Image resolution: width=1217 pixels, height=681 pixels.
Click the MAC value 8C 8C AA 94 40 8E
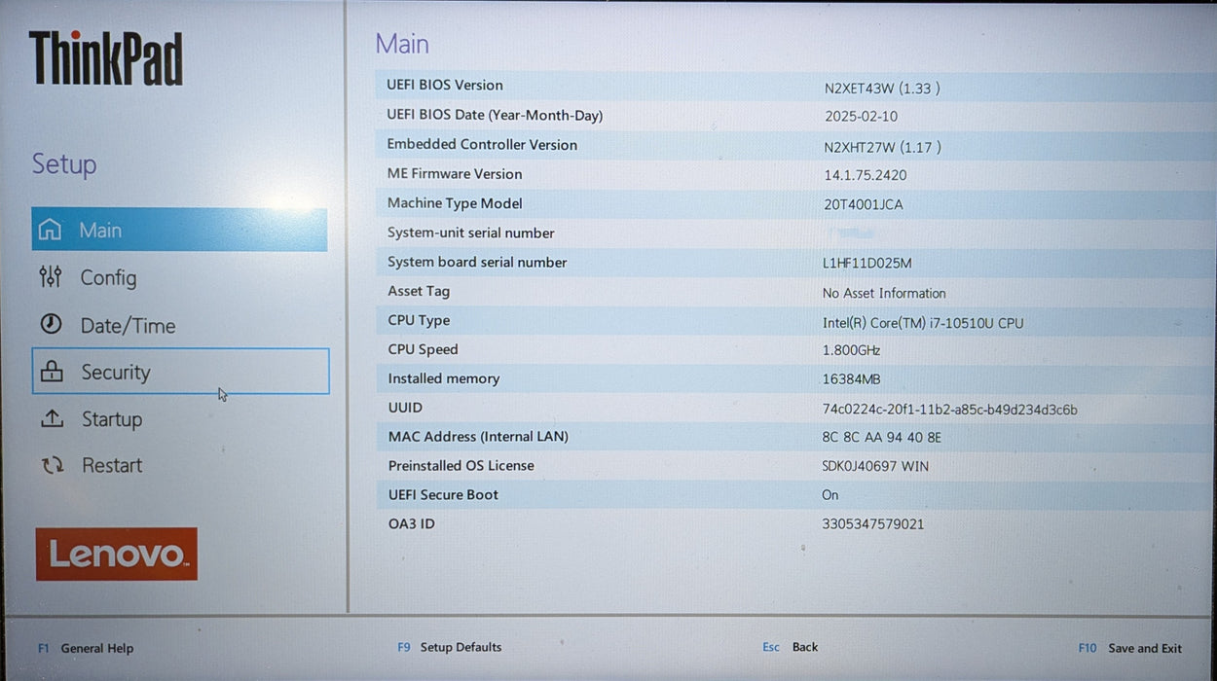tap(882, 438)
